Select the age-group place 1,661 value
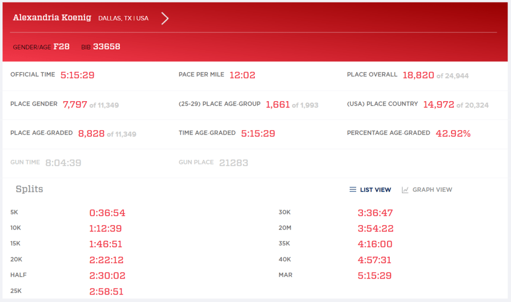The image size is (511, 302). (277, 105)
